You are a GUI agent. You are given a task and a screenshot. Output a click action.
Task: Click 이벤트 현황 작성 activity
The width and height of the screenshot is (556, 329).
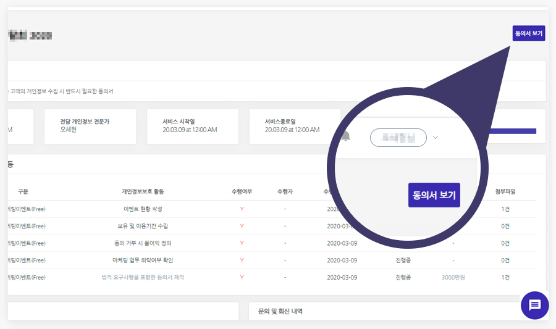click(x=143, y=209)
